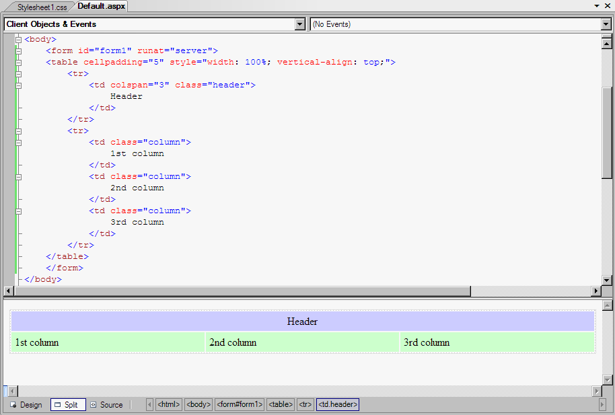The height and width of the screenshot is (415, 615).
Task: Select the Default.aspx tab
Action: click(101, 6)
